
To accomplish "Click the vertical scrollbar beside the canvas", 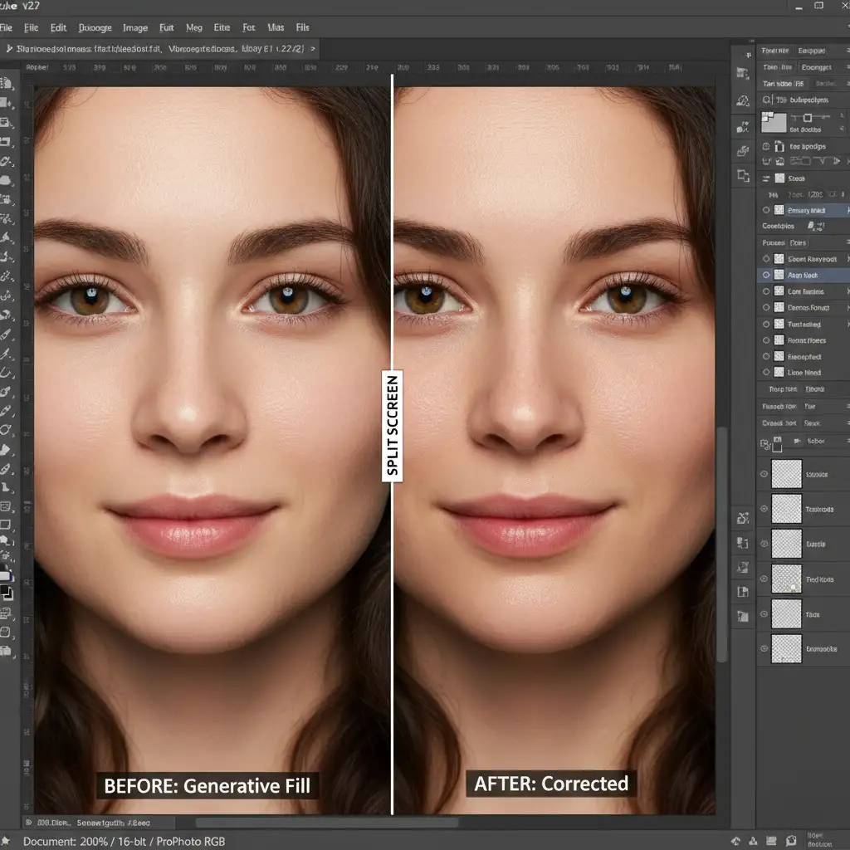I will (721, 544).
